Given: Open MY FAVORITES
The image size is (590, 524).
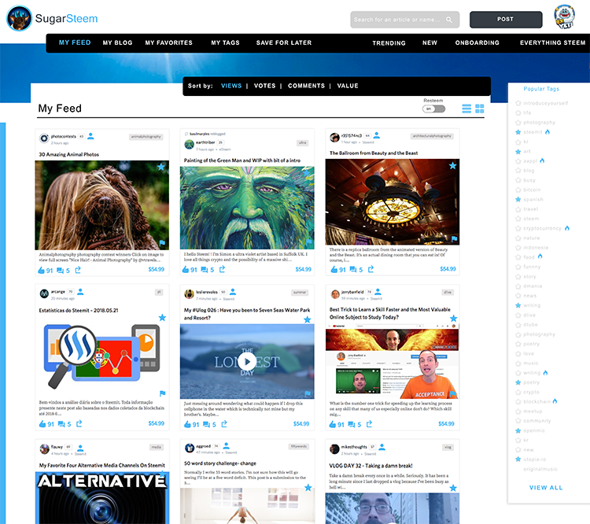Looking at the screenshot, I should (x=168, y=43).
